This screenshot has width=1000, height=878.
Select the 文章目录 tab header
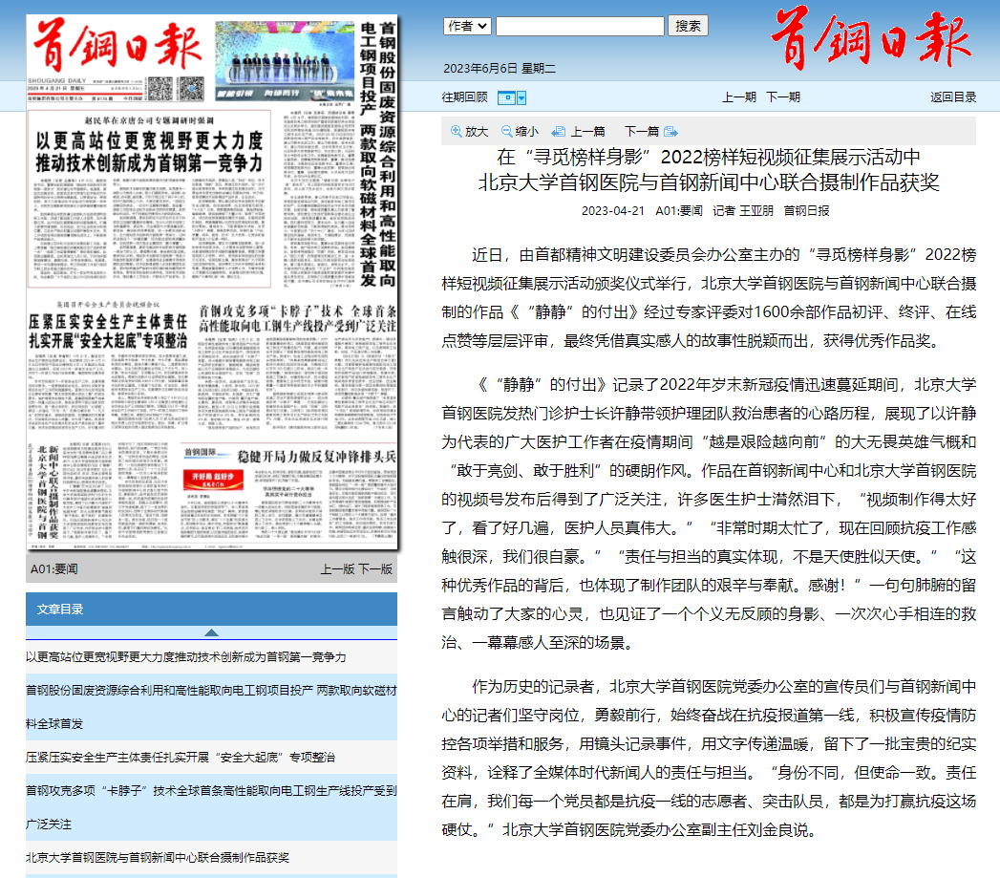211,609
